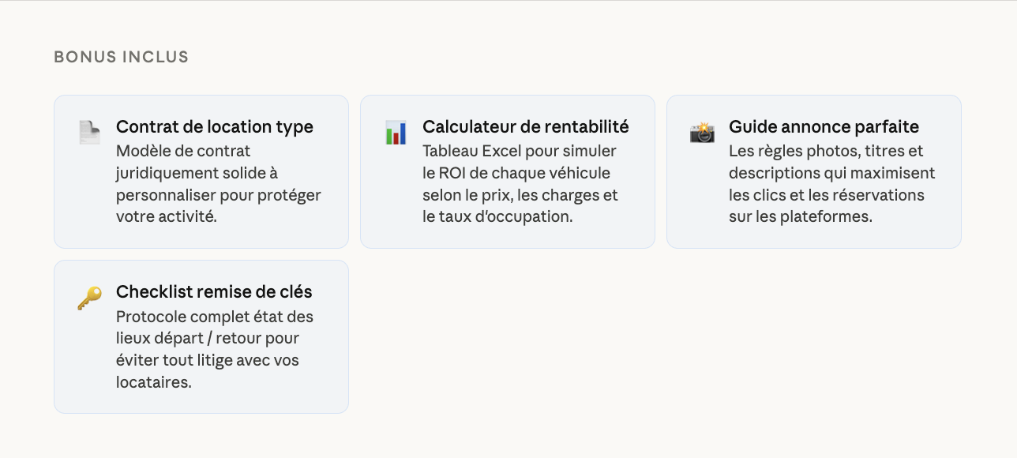Click the document icon for Contrat de location
The width and height of the screenshot is (1017, 458).
tap(89, 133)
